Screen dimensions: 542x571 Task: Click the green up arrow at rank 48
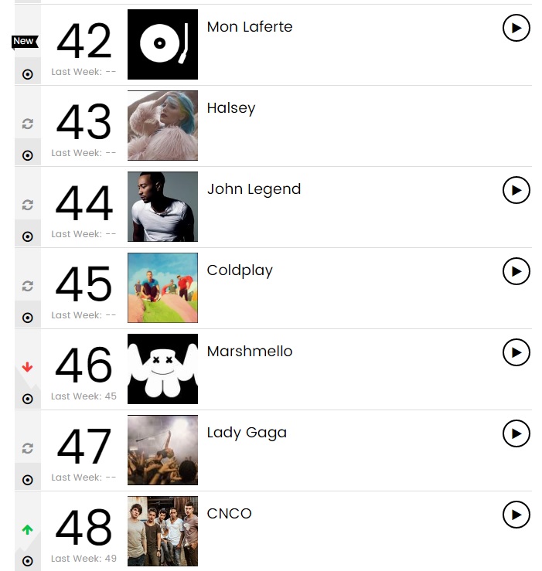pyautogui.click(x=28, y=530)
